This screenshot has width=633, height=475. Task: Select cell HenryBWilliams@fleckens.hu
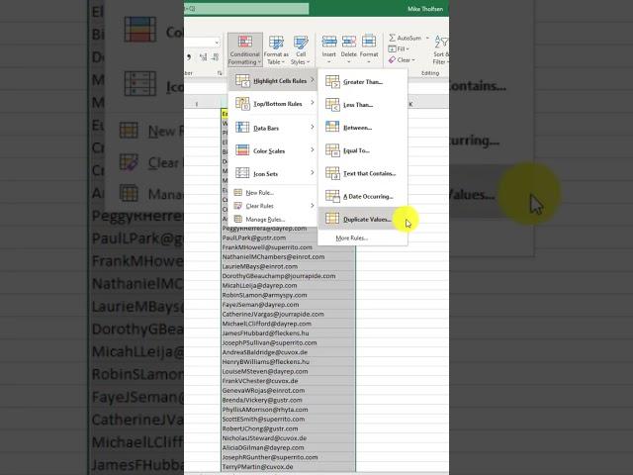[x=288, y=362]
